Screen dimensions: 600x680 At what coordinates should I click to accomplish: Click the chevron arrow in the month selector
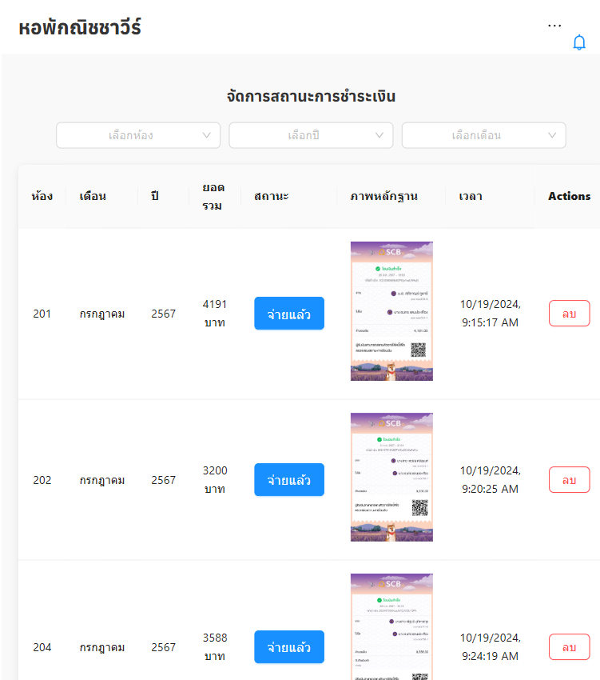pos(552,135)
